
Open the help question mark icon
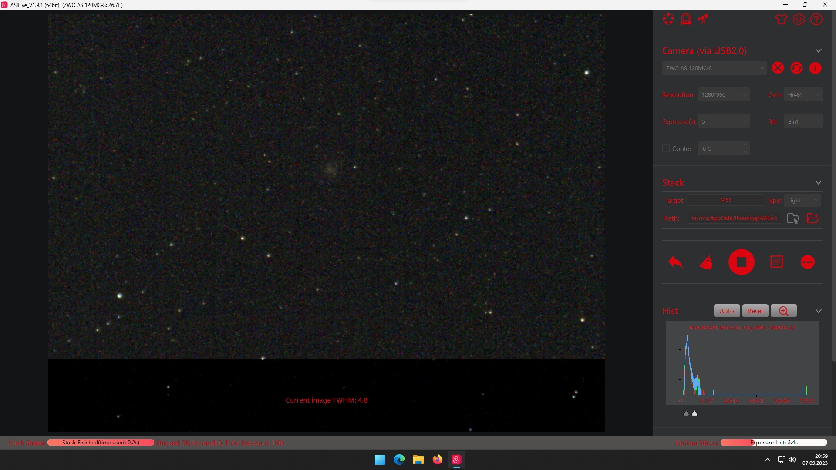pos(816,19)
